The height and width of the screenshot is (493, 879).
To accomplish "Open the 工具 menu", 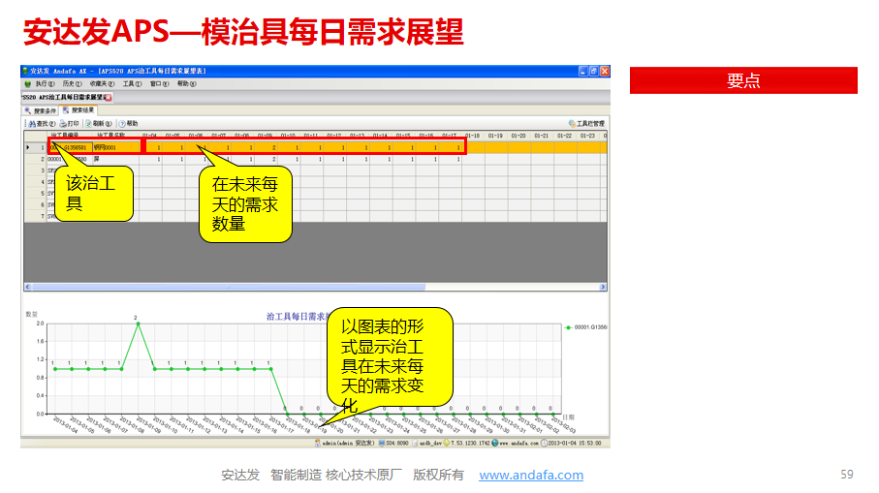I will (133, 84).
